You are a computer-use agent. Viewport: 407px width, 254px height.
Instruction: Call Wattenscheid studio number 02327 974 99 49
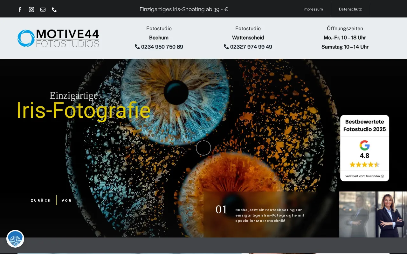click(x=248, y=47)
